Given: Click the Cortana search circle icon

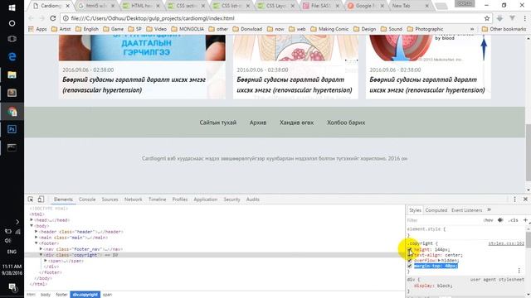Looking at the screenshot, I should point(12,23).
